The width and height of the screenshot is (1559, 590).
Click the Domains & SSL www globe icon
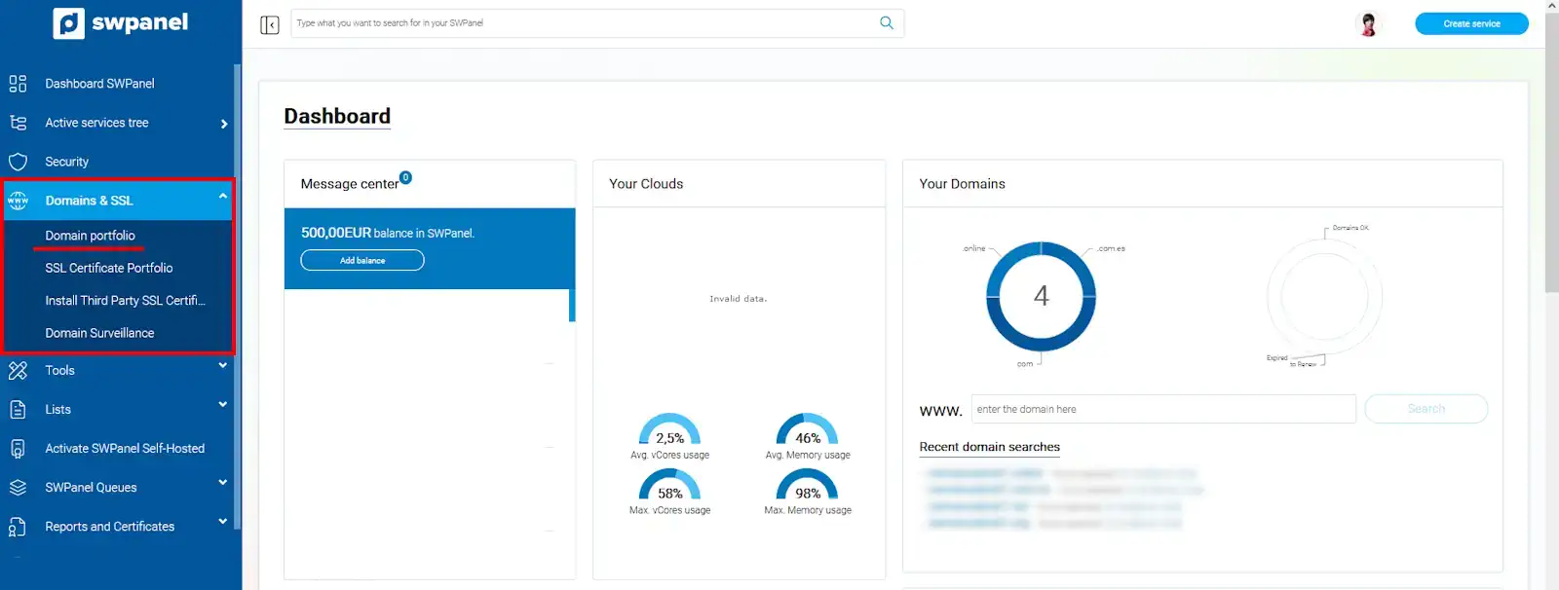pos(18,201)
